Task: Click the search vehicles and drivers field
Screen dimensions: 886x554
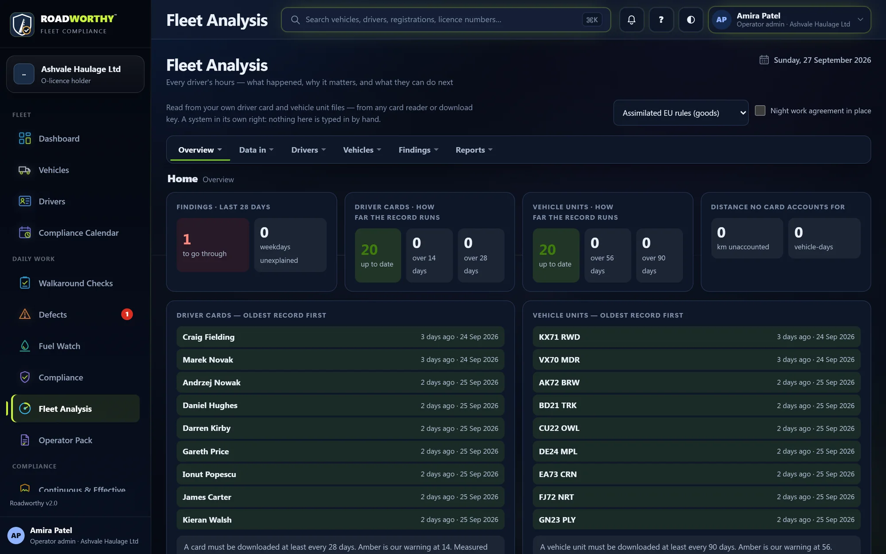Action: coord(446,20)
